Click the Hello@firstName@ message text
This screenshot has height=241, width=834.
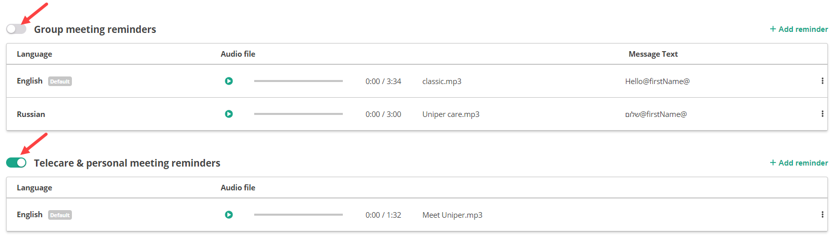(x=657, y=82)
